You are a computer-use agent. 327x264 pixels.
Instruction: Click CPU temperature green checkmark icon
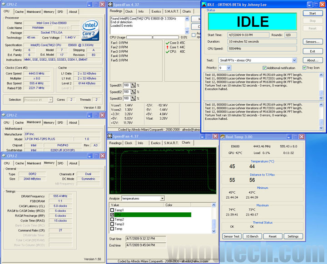(x=167, y=51)
